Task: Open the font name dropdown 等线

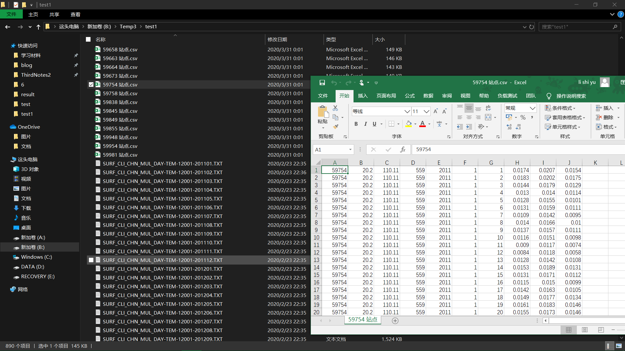Action: (x=407, y=111)
